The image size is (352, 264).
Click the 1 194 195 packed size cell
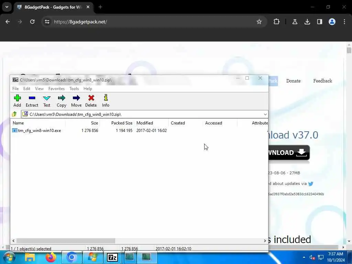click(124, 130)
